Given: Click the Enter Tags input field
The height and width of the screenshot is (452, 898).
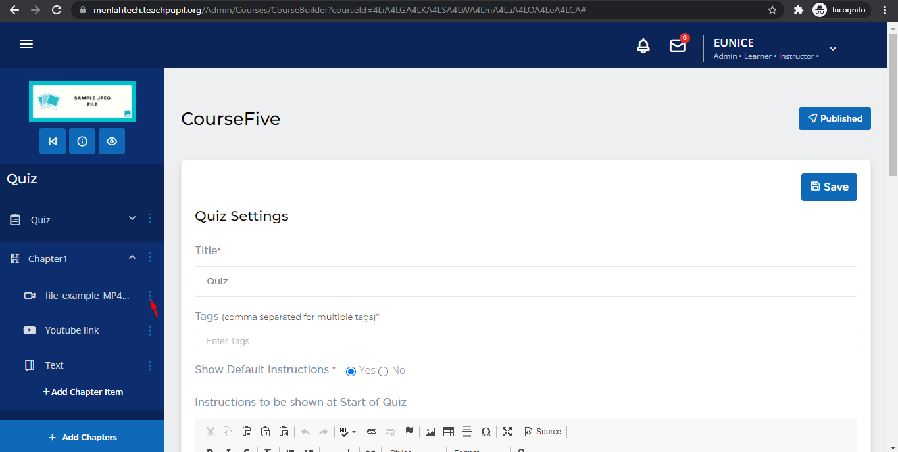Looking at the screenshot, I should 525,341.
